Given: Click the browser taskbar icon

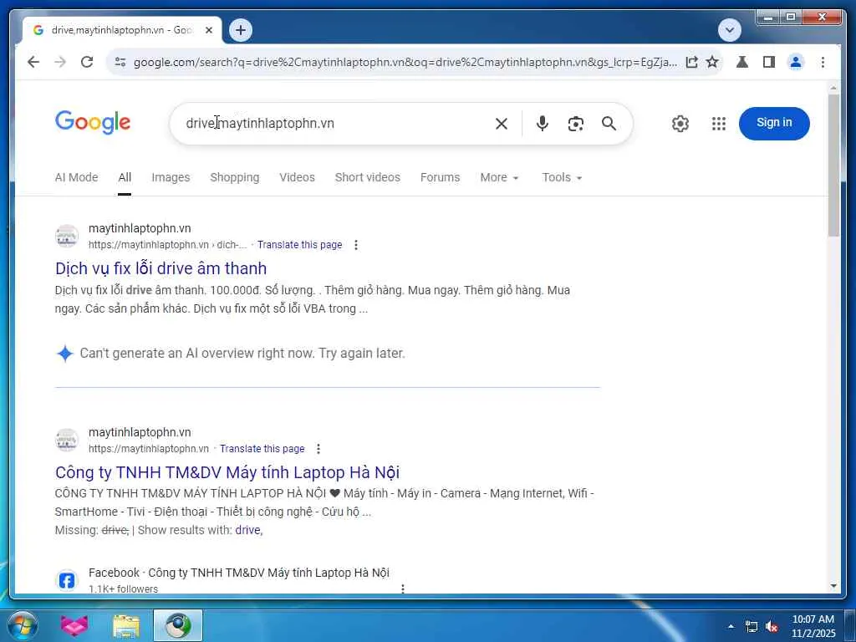Looking at the screenshot, I should tap(178, 625).
